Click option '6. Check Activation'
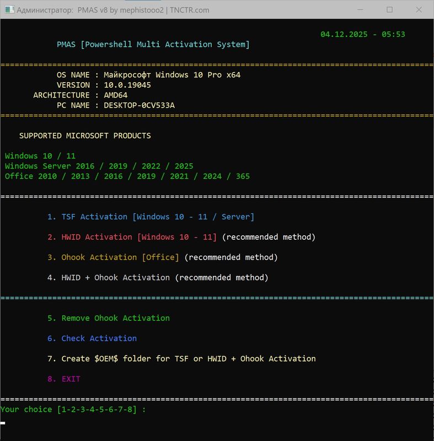Viewport: 434px width, 441px height. tap(92, 338)
